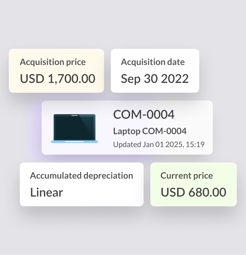Click the light blue laptop base
Viewport: 246px width, 255px height.
click(x=74, y=142)
